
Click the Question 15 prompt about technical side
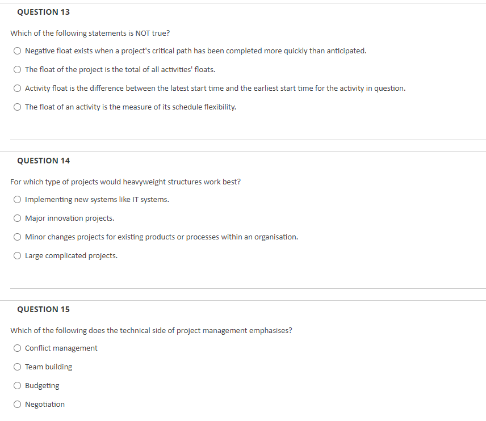(x=151, y=330)
